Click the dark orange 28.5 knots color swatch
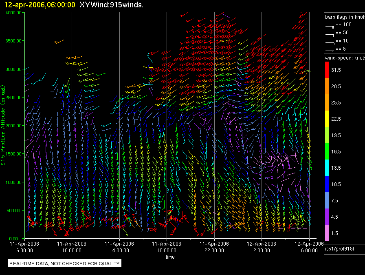365x275 pixels. pos(327,86)
